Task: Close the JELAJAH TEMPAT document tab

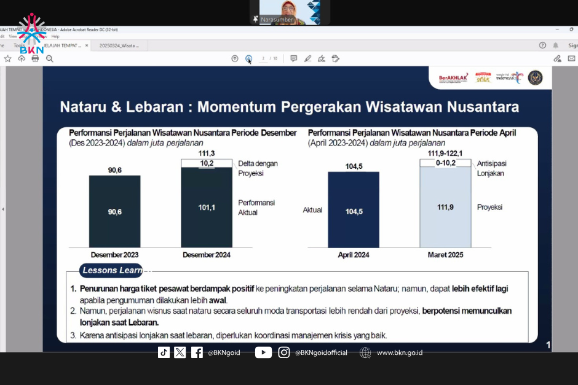Action: tap(86, 45)
